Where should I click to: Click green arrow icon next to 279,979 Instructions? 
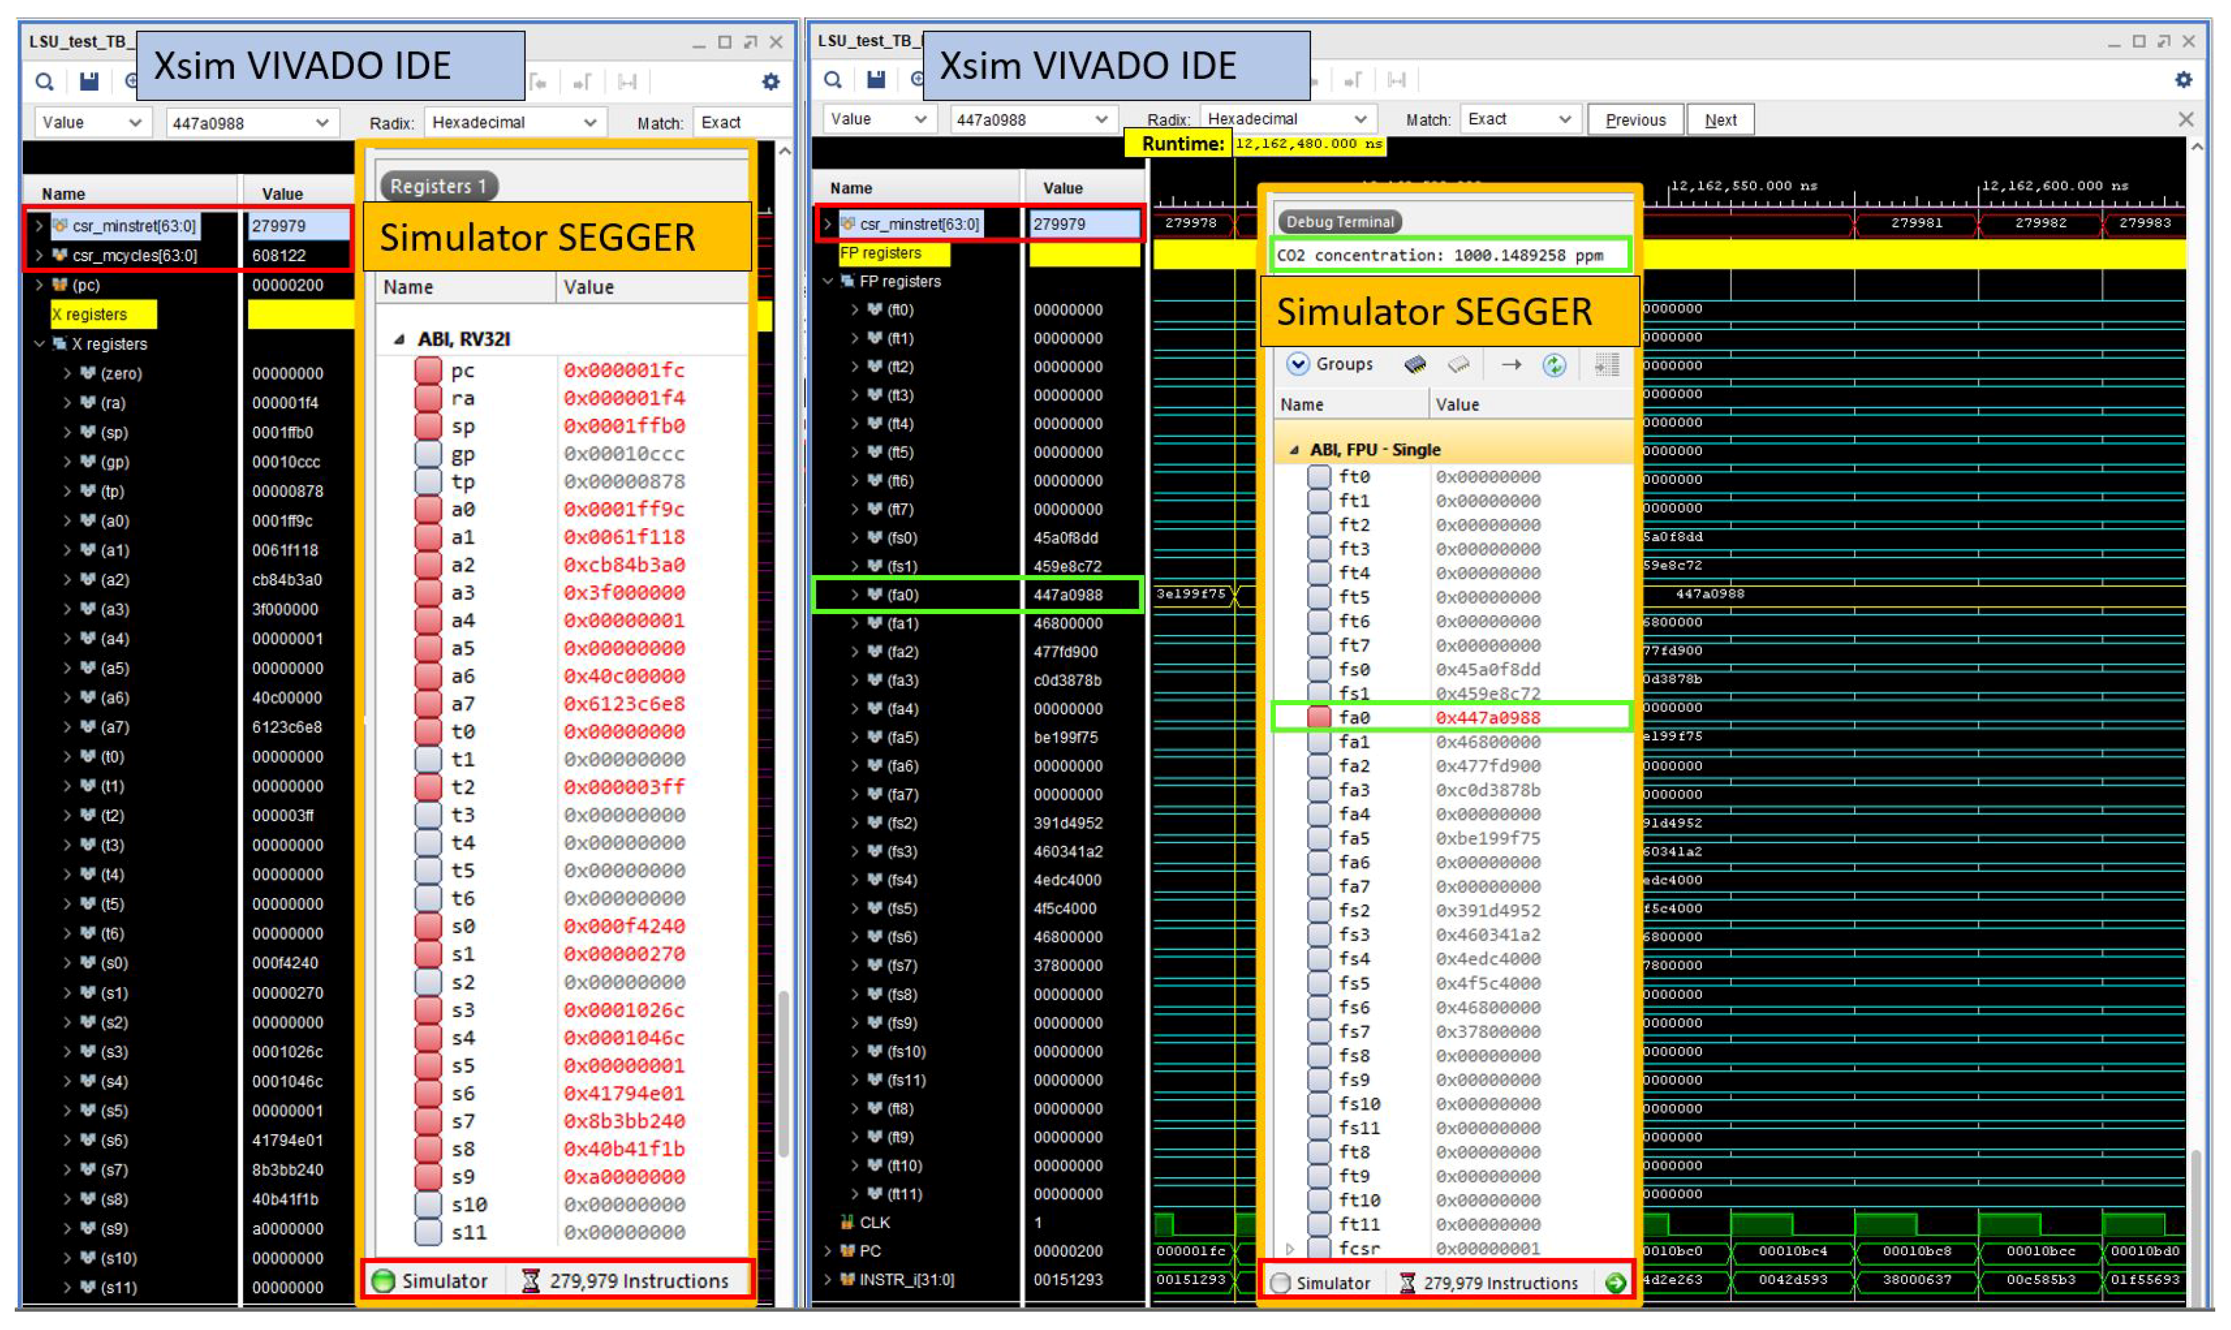pyautogui.click(x=1615, y=1283)
